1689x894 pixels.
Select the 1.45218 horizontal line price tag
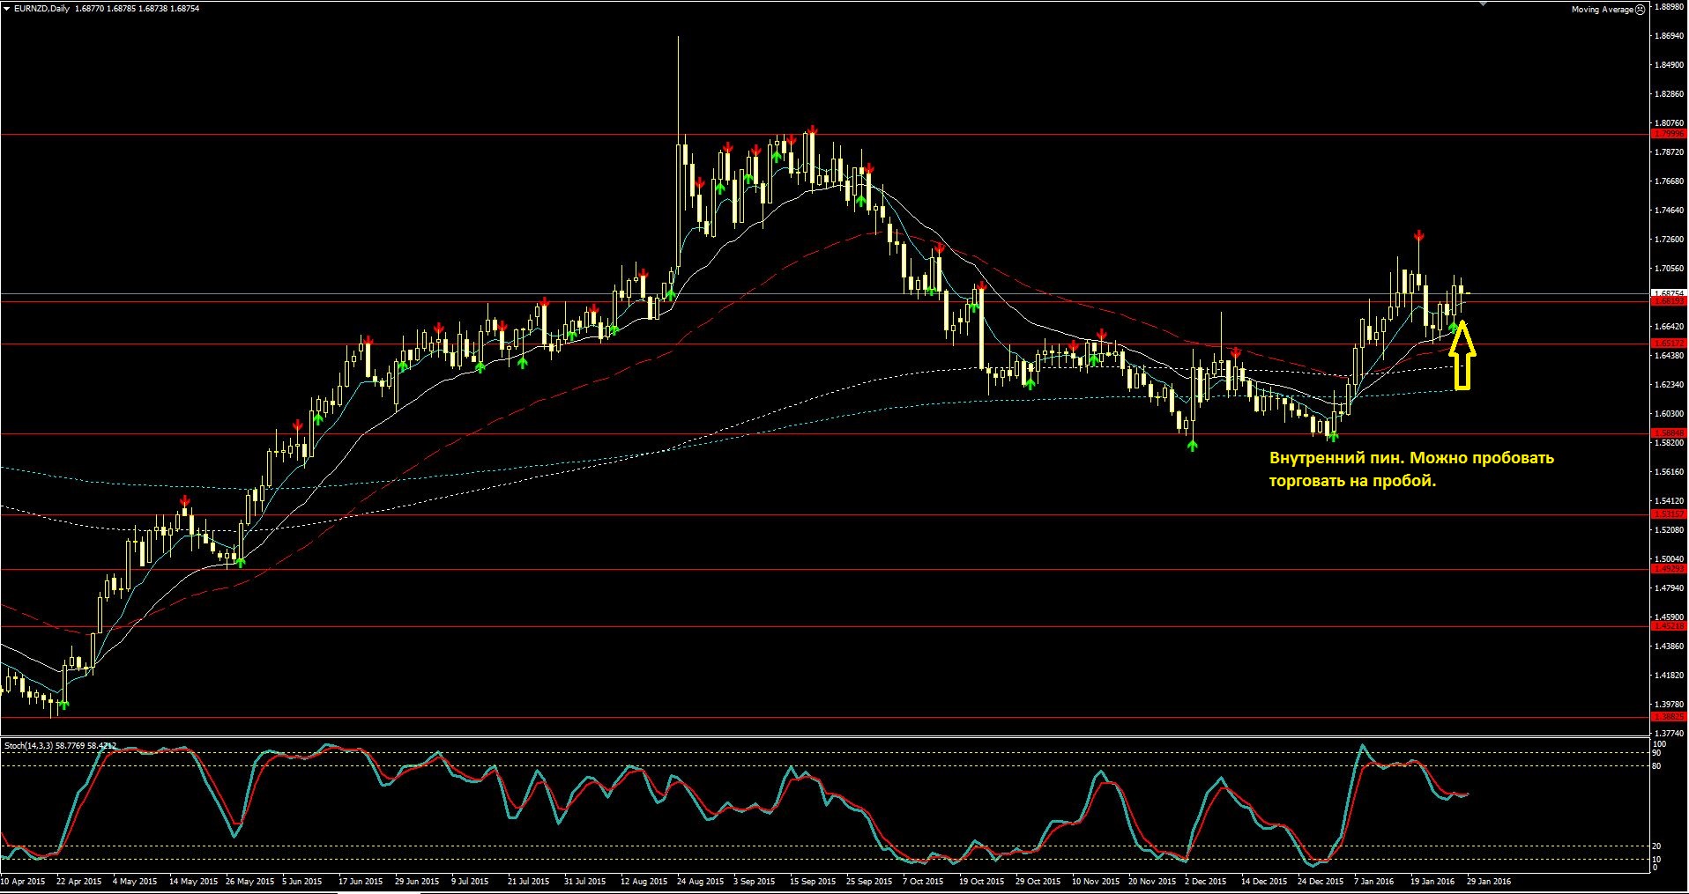(1669, 626)
